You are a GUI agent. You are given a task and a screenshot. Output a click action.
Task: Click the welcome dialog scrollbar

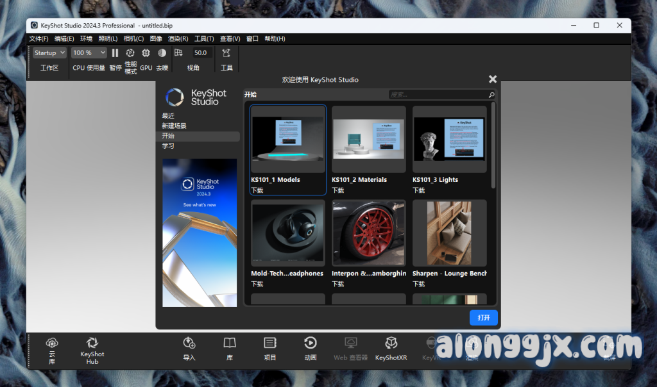493,147
